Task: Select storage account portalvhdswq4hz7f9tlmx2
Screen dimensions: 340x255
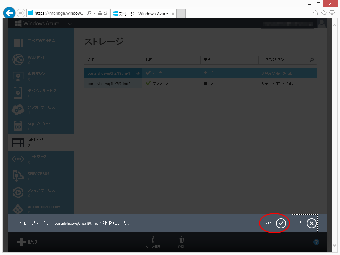Action: [109, 84]
